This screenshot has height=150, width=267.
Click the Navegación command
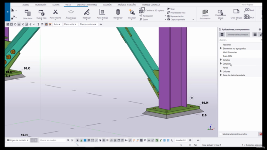click(146, 16)
